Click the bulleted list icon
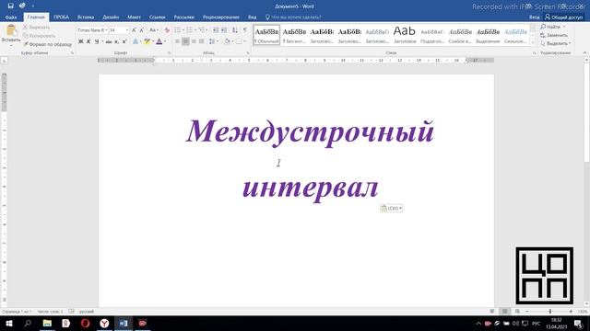The image size is (590, 331). click(x=178, y=30)
